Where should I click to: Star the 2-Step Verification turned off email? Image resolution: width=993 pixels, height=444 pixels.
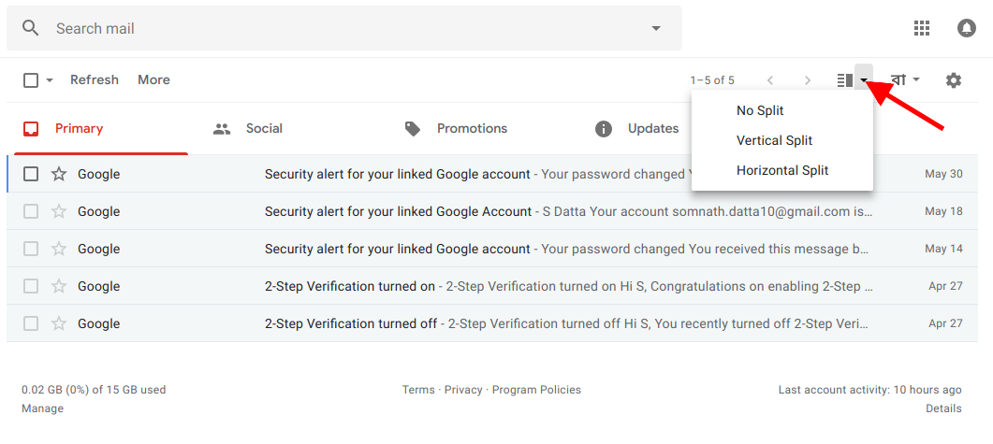click(59, 323)
